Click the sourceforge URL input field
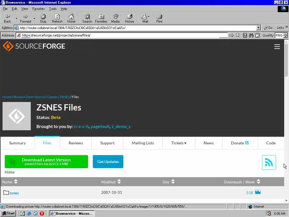Screen dimensions: 289x217 click(122, 35)
